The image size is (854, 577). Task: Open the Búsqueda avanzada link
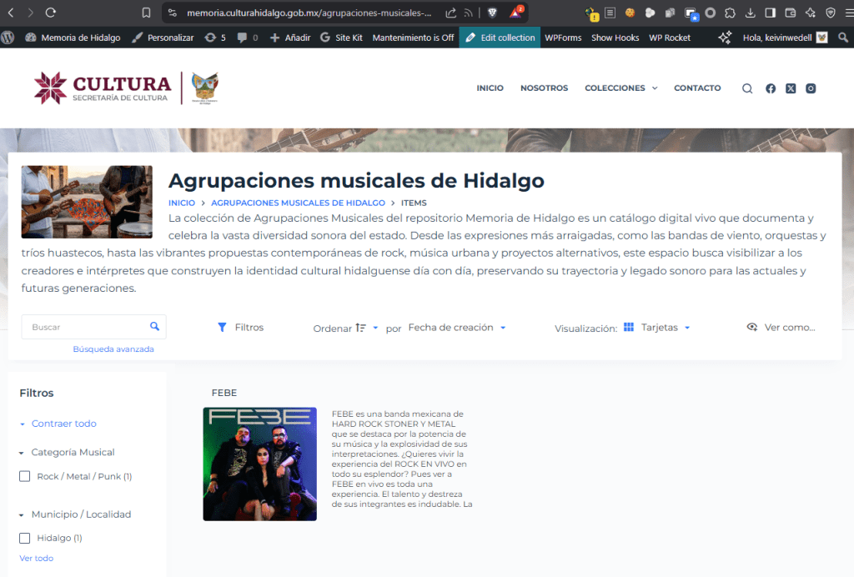(x=113, y=349)
